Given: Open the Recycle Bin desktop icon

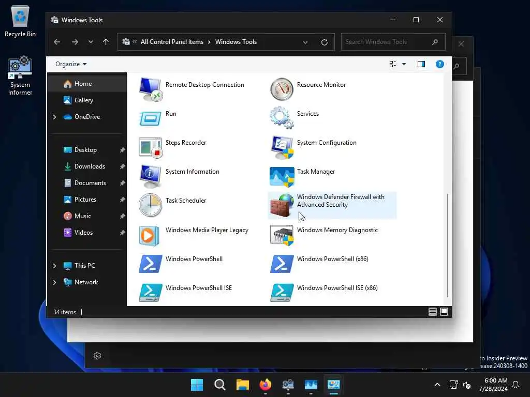Looking at the screenshot, I should pyautogui.click(x=20, y=21).
